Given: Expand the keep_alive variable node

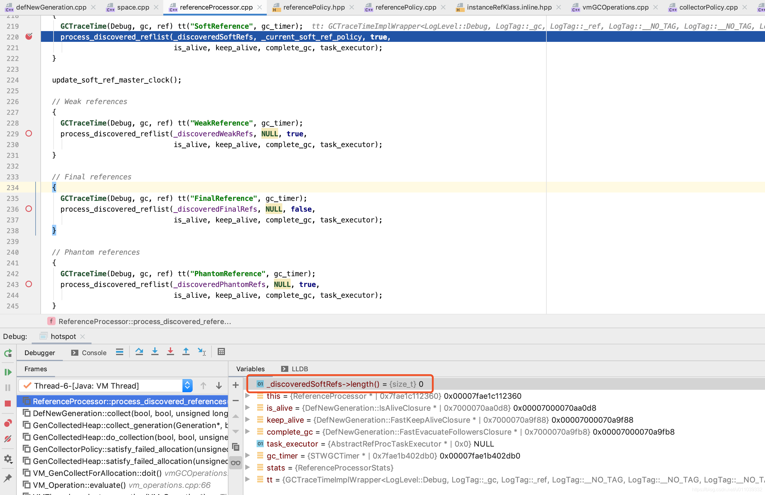Looking at the screenshot, I should point(248,419).
